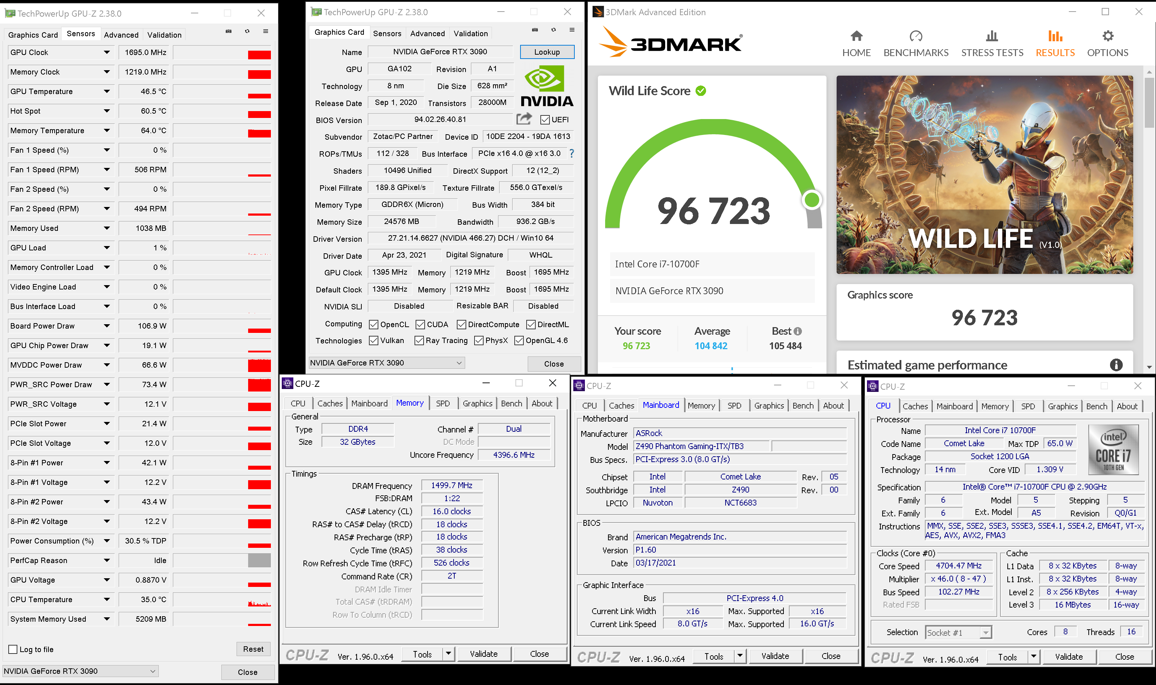Switch to Validation tab in GPU-Z Graphics Card window
1156x685 pixels.
tap(471, 33)
